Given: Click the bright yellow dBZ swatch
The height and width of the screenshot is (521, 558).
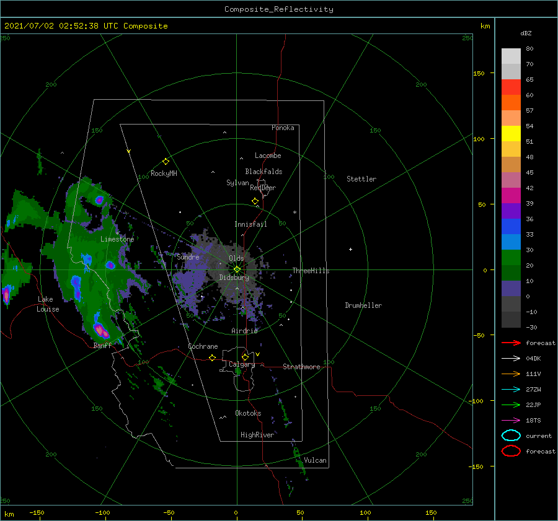Looking at the screenshot, I should (511, 133).
